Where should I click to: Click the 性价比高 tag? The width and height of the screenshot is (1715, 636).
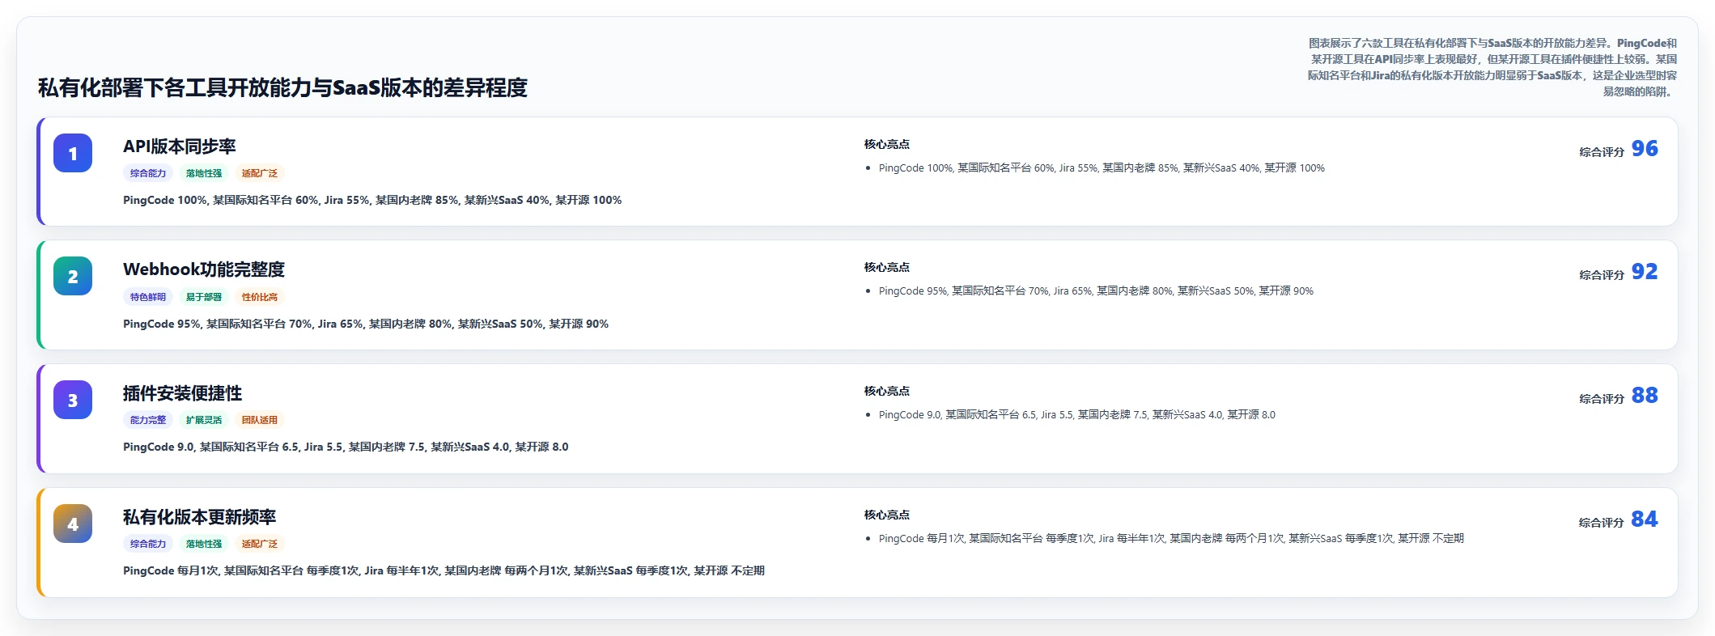(x=260, y=297)
